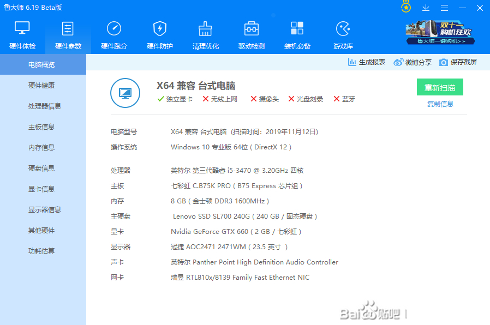Click the 蓝牙 status indicator

344,99
